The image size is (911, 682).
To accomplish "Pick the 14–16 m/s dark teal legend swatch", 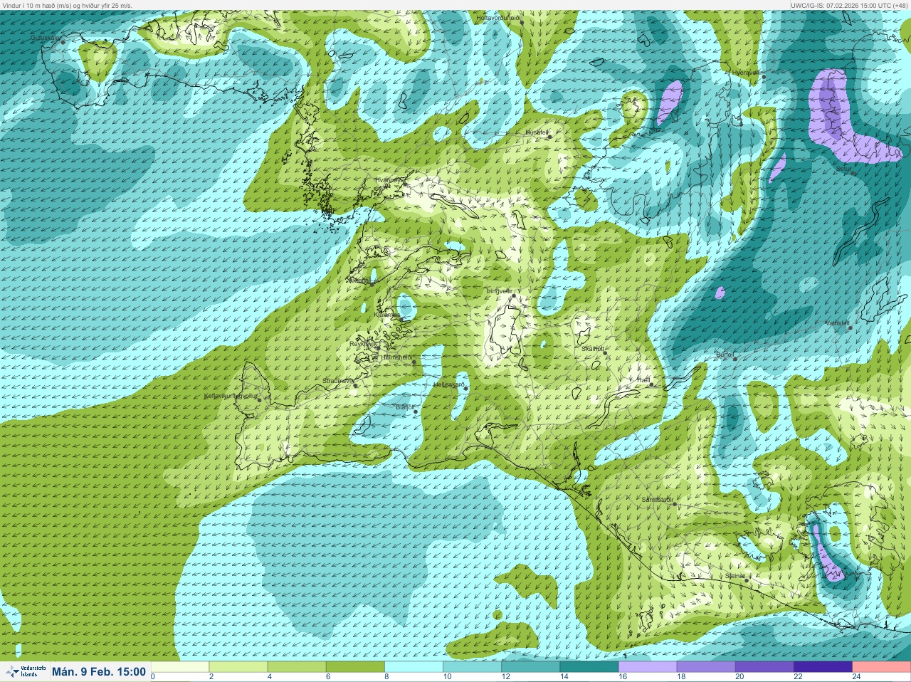I will pos(589,667).
